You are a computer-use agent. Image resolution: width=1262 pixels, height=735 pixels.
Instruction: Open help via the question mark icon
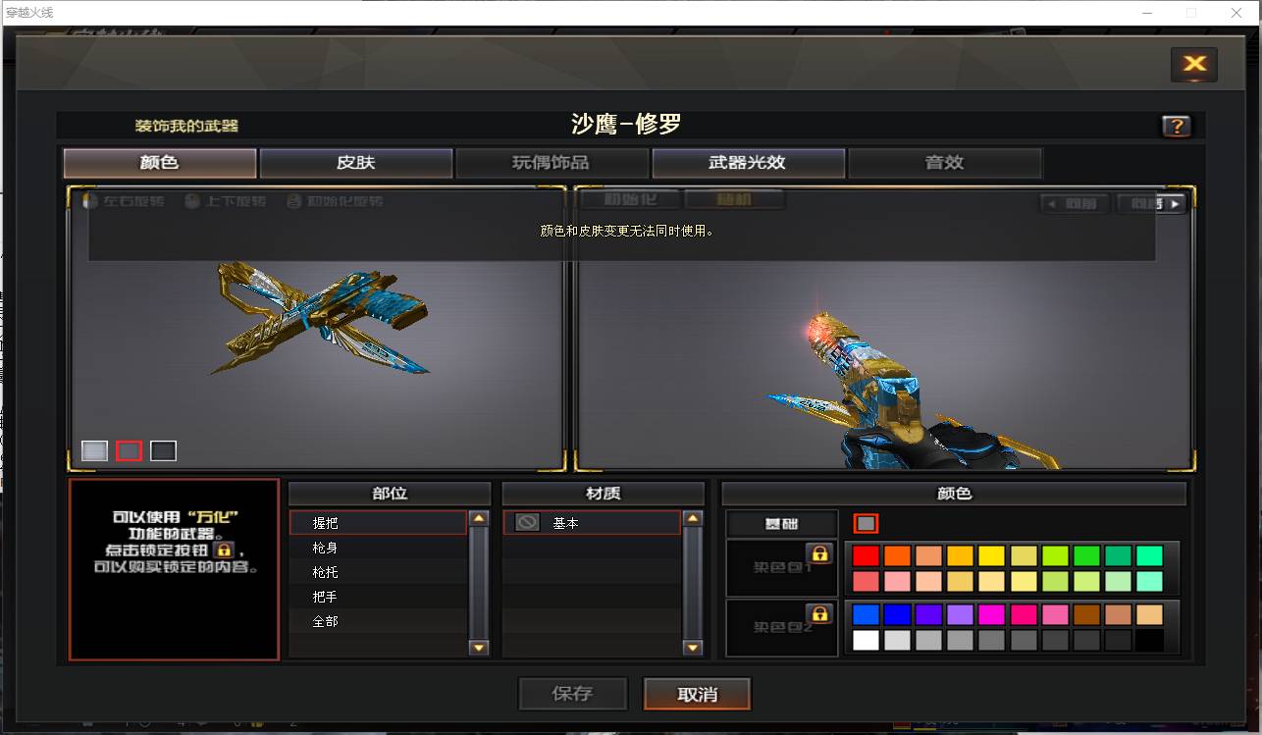1176,126
